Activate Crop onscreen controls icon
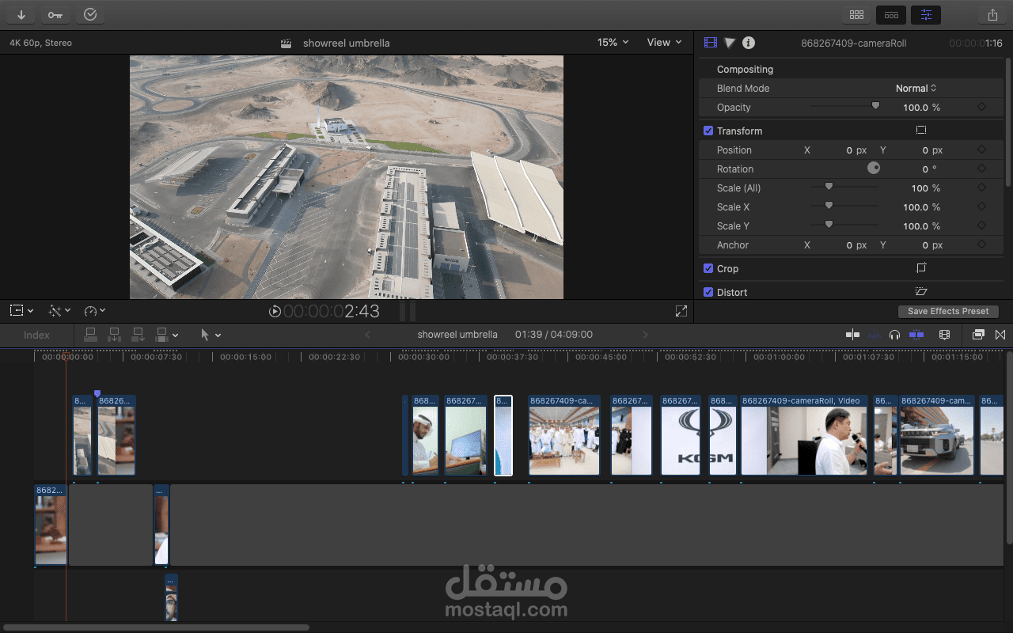1013x633 pixels. click(921, 268)
